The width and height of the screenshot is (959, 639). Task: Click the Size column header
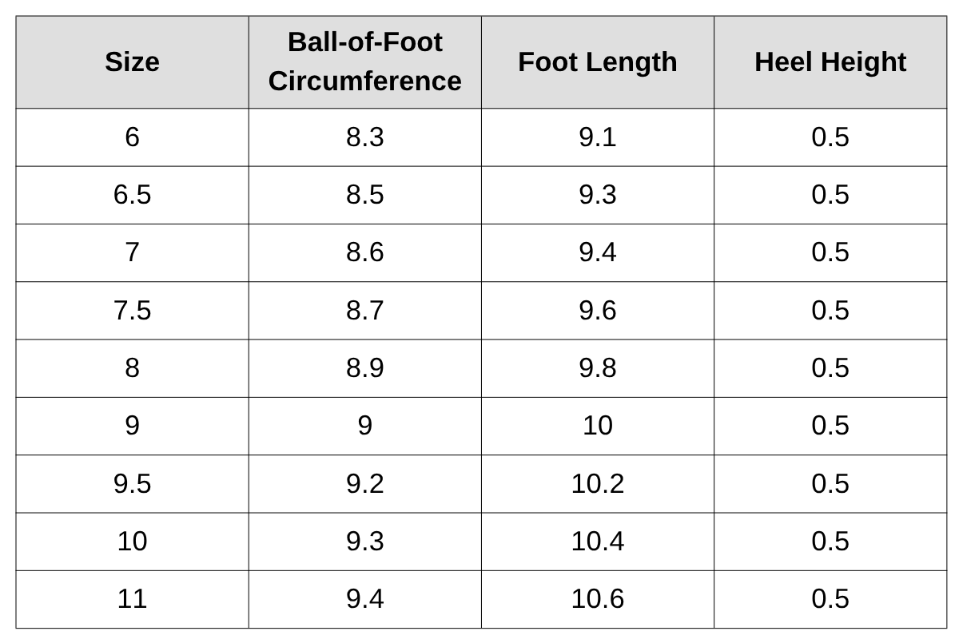click(x=132, y=62)
